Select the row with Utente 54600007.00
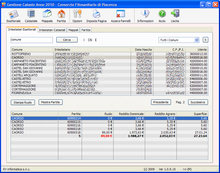 tap(109, 82)
